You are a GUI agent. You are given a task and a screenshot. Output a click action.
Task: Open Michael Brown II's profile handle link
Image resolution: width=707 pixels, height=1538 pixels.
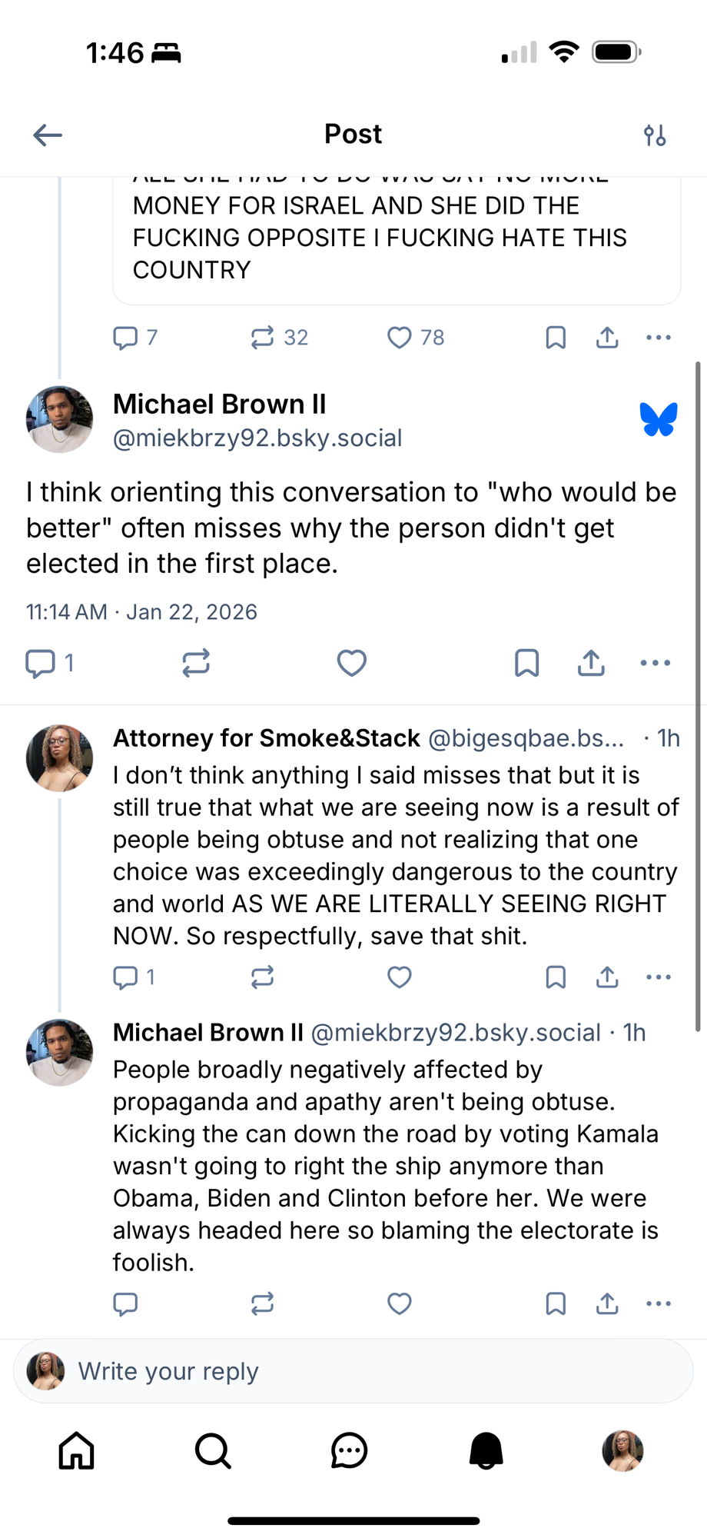(x=257, y=438)
